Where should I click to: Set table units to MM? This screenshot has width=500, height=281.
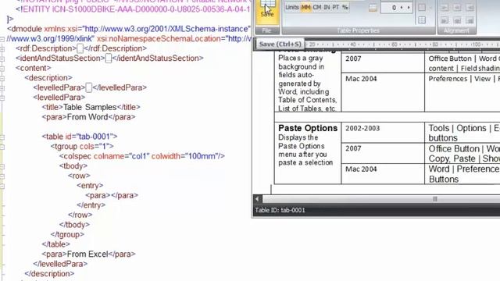click(x=305, y=7)
